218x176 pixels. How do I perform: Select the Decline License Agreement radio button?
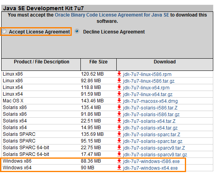[x=77, y=31]
